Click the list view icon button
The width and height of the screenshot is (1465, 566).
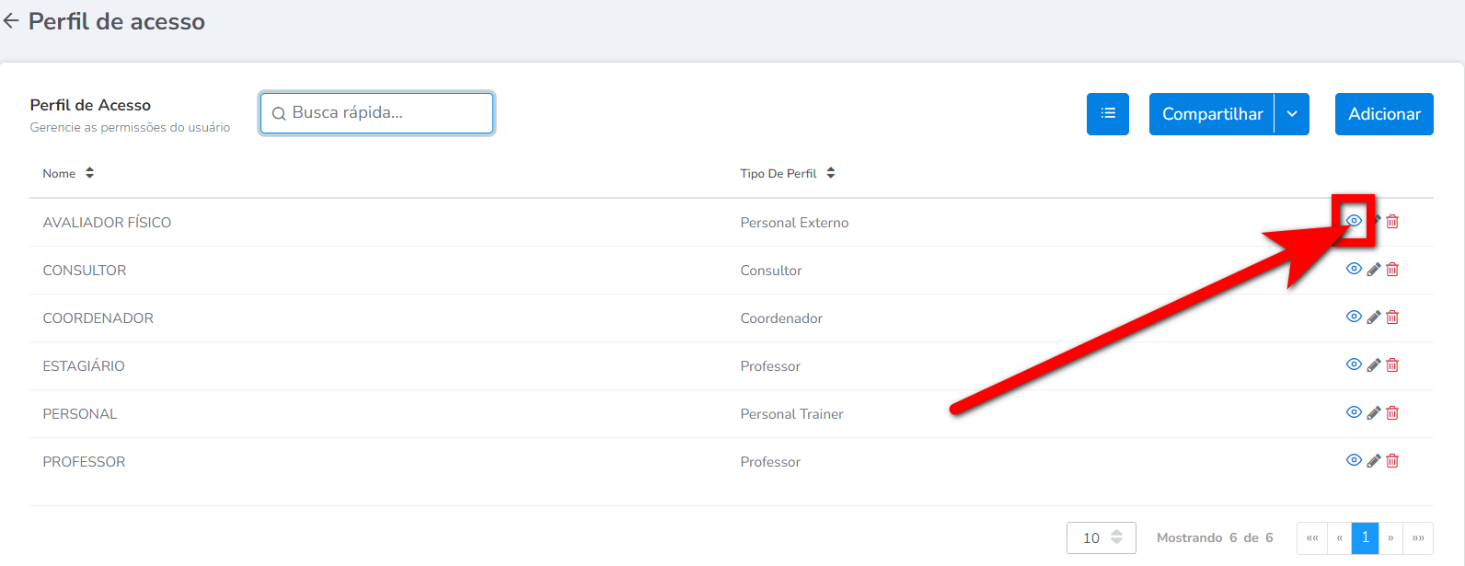click(1107, 114)
